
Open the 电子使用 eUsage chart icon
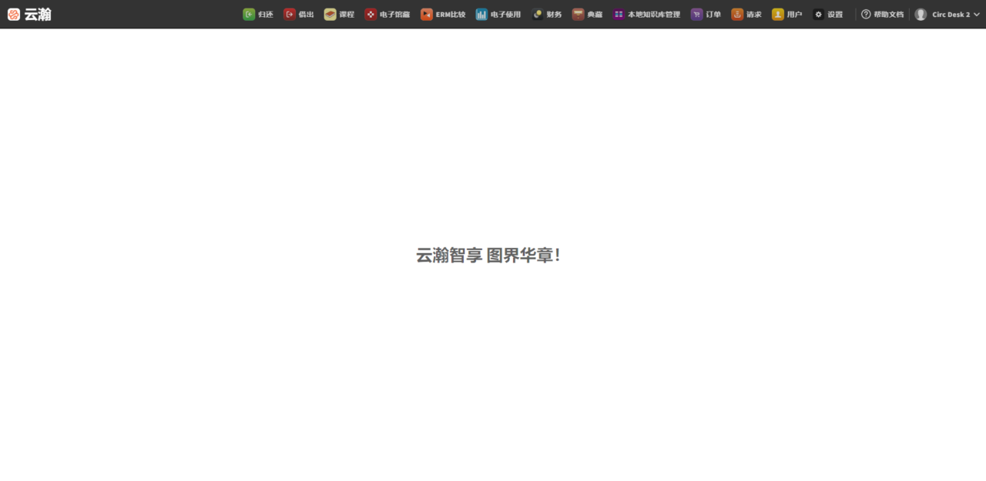pos(481,14)
